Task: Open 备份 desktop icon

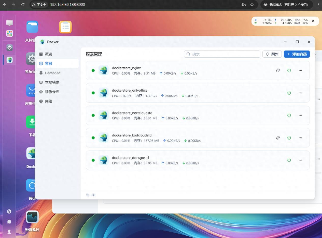Action: tap(31, 185)
